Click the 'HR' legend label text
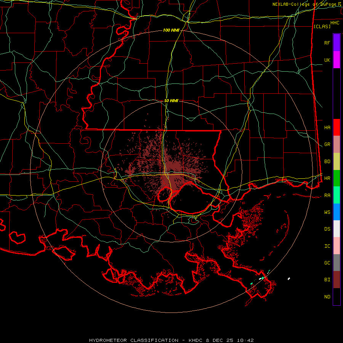 coord(327,178)
